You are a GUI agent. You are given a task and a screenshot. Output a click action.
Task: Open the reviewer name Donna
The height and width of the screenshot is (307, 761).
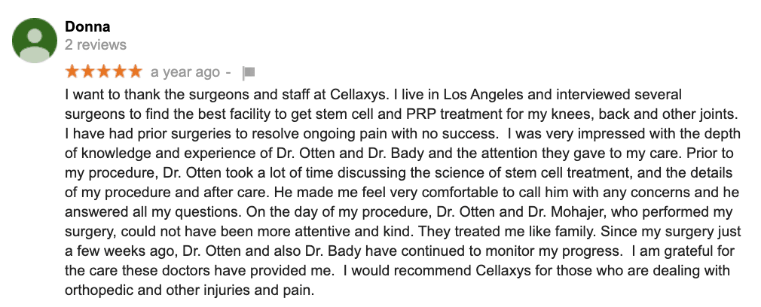click(87, 27)
